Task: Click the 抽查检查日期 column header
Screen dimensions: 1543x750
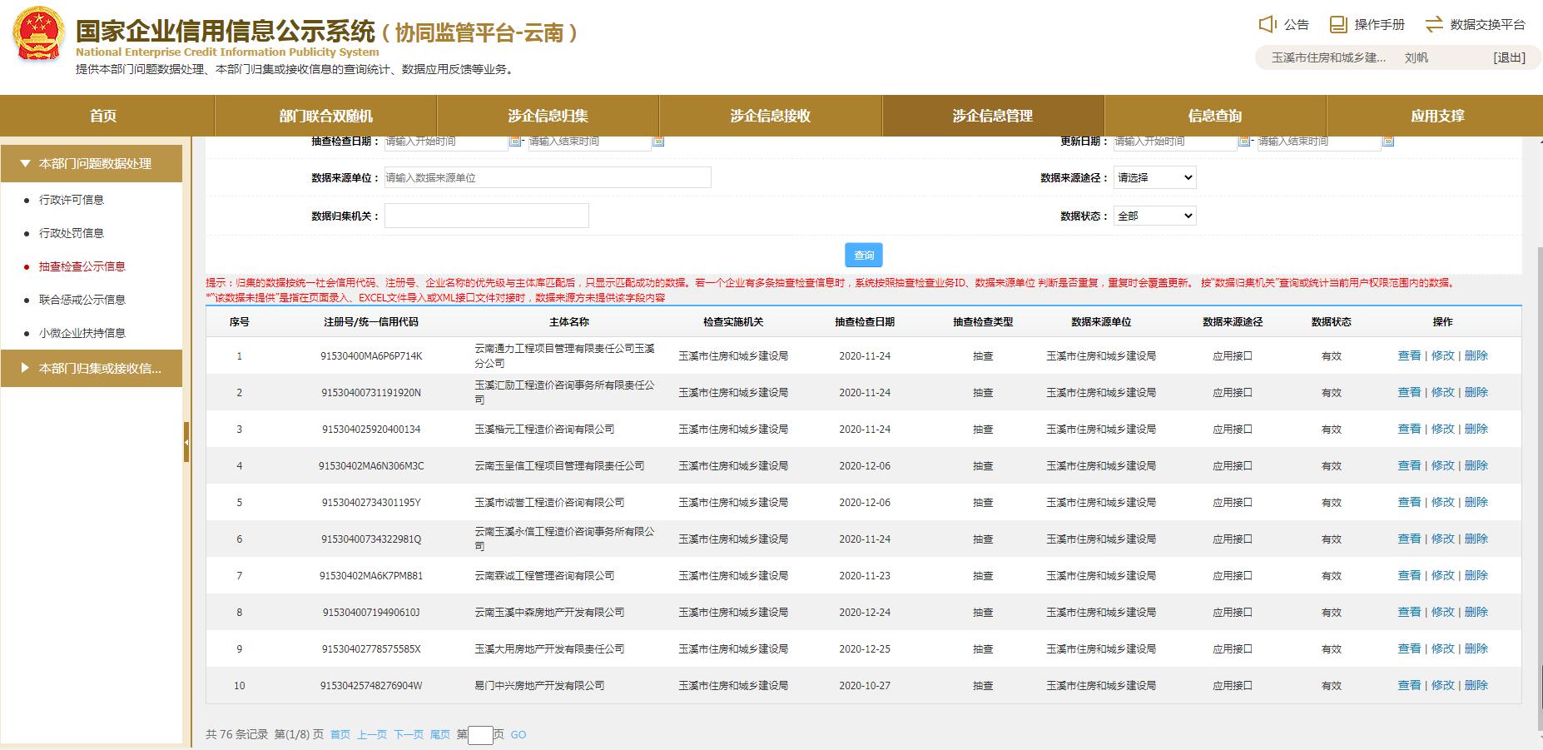Action: click(x=865, y=321)
